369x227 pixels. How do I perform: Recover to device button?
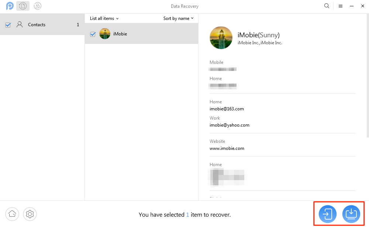coord(328,214)
